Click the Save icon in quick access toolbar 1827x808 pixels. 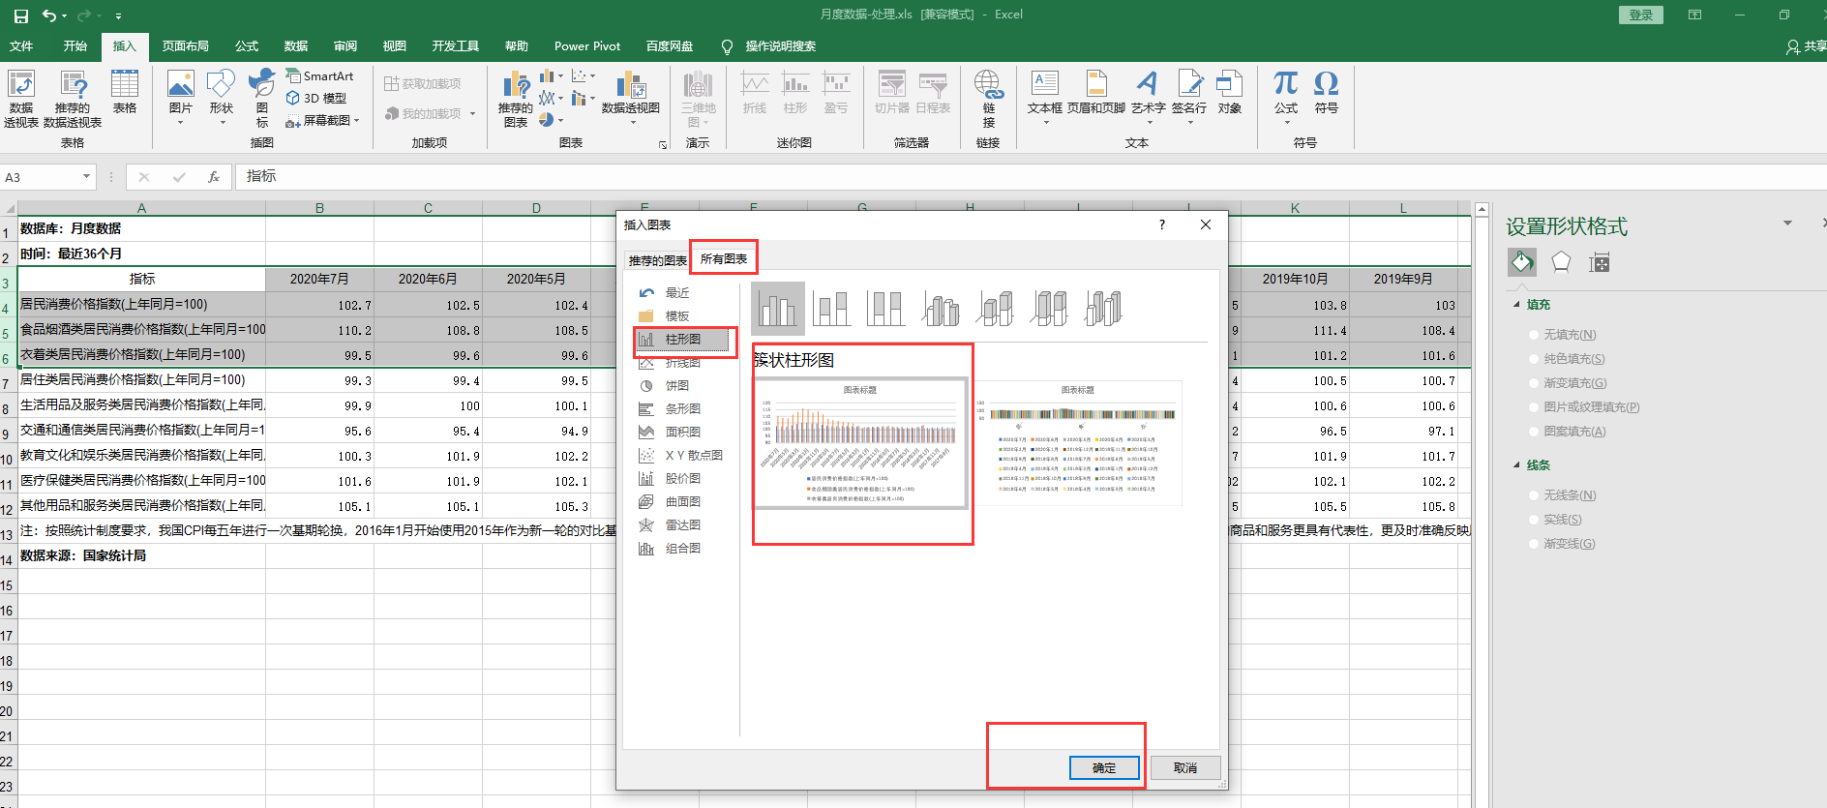[20, 15]
